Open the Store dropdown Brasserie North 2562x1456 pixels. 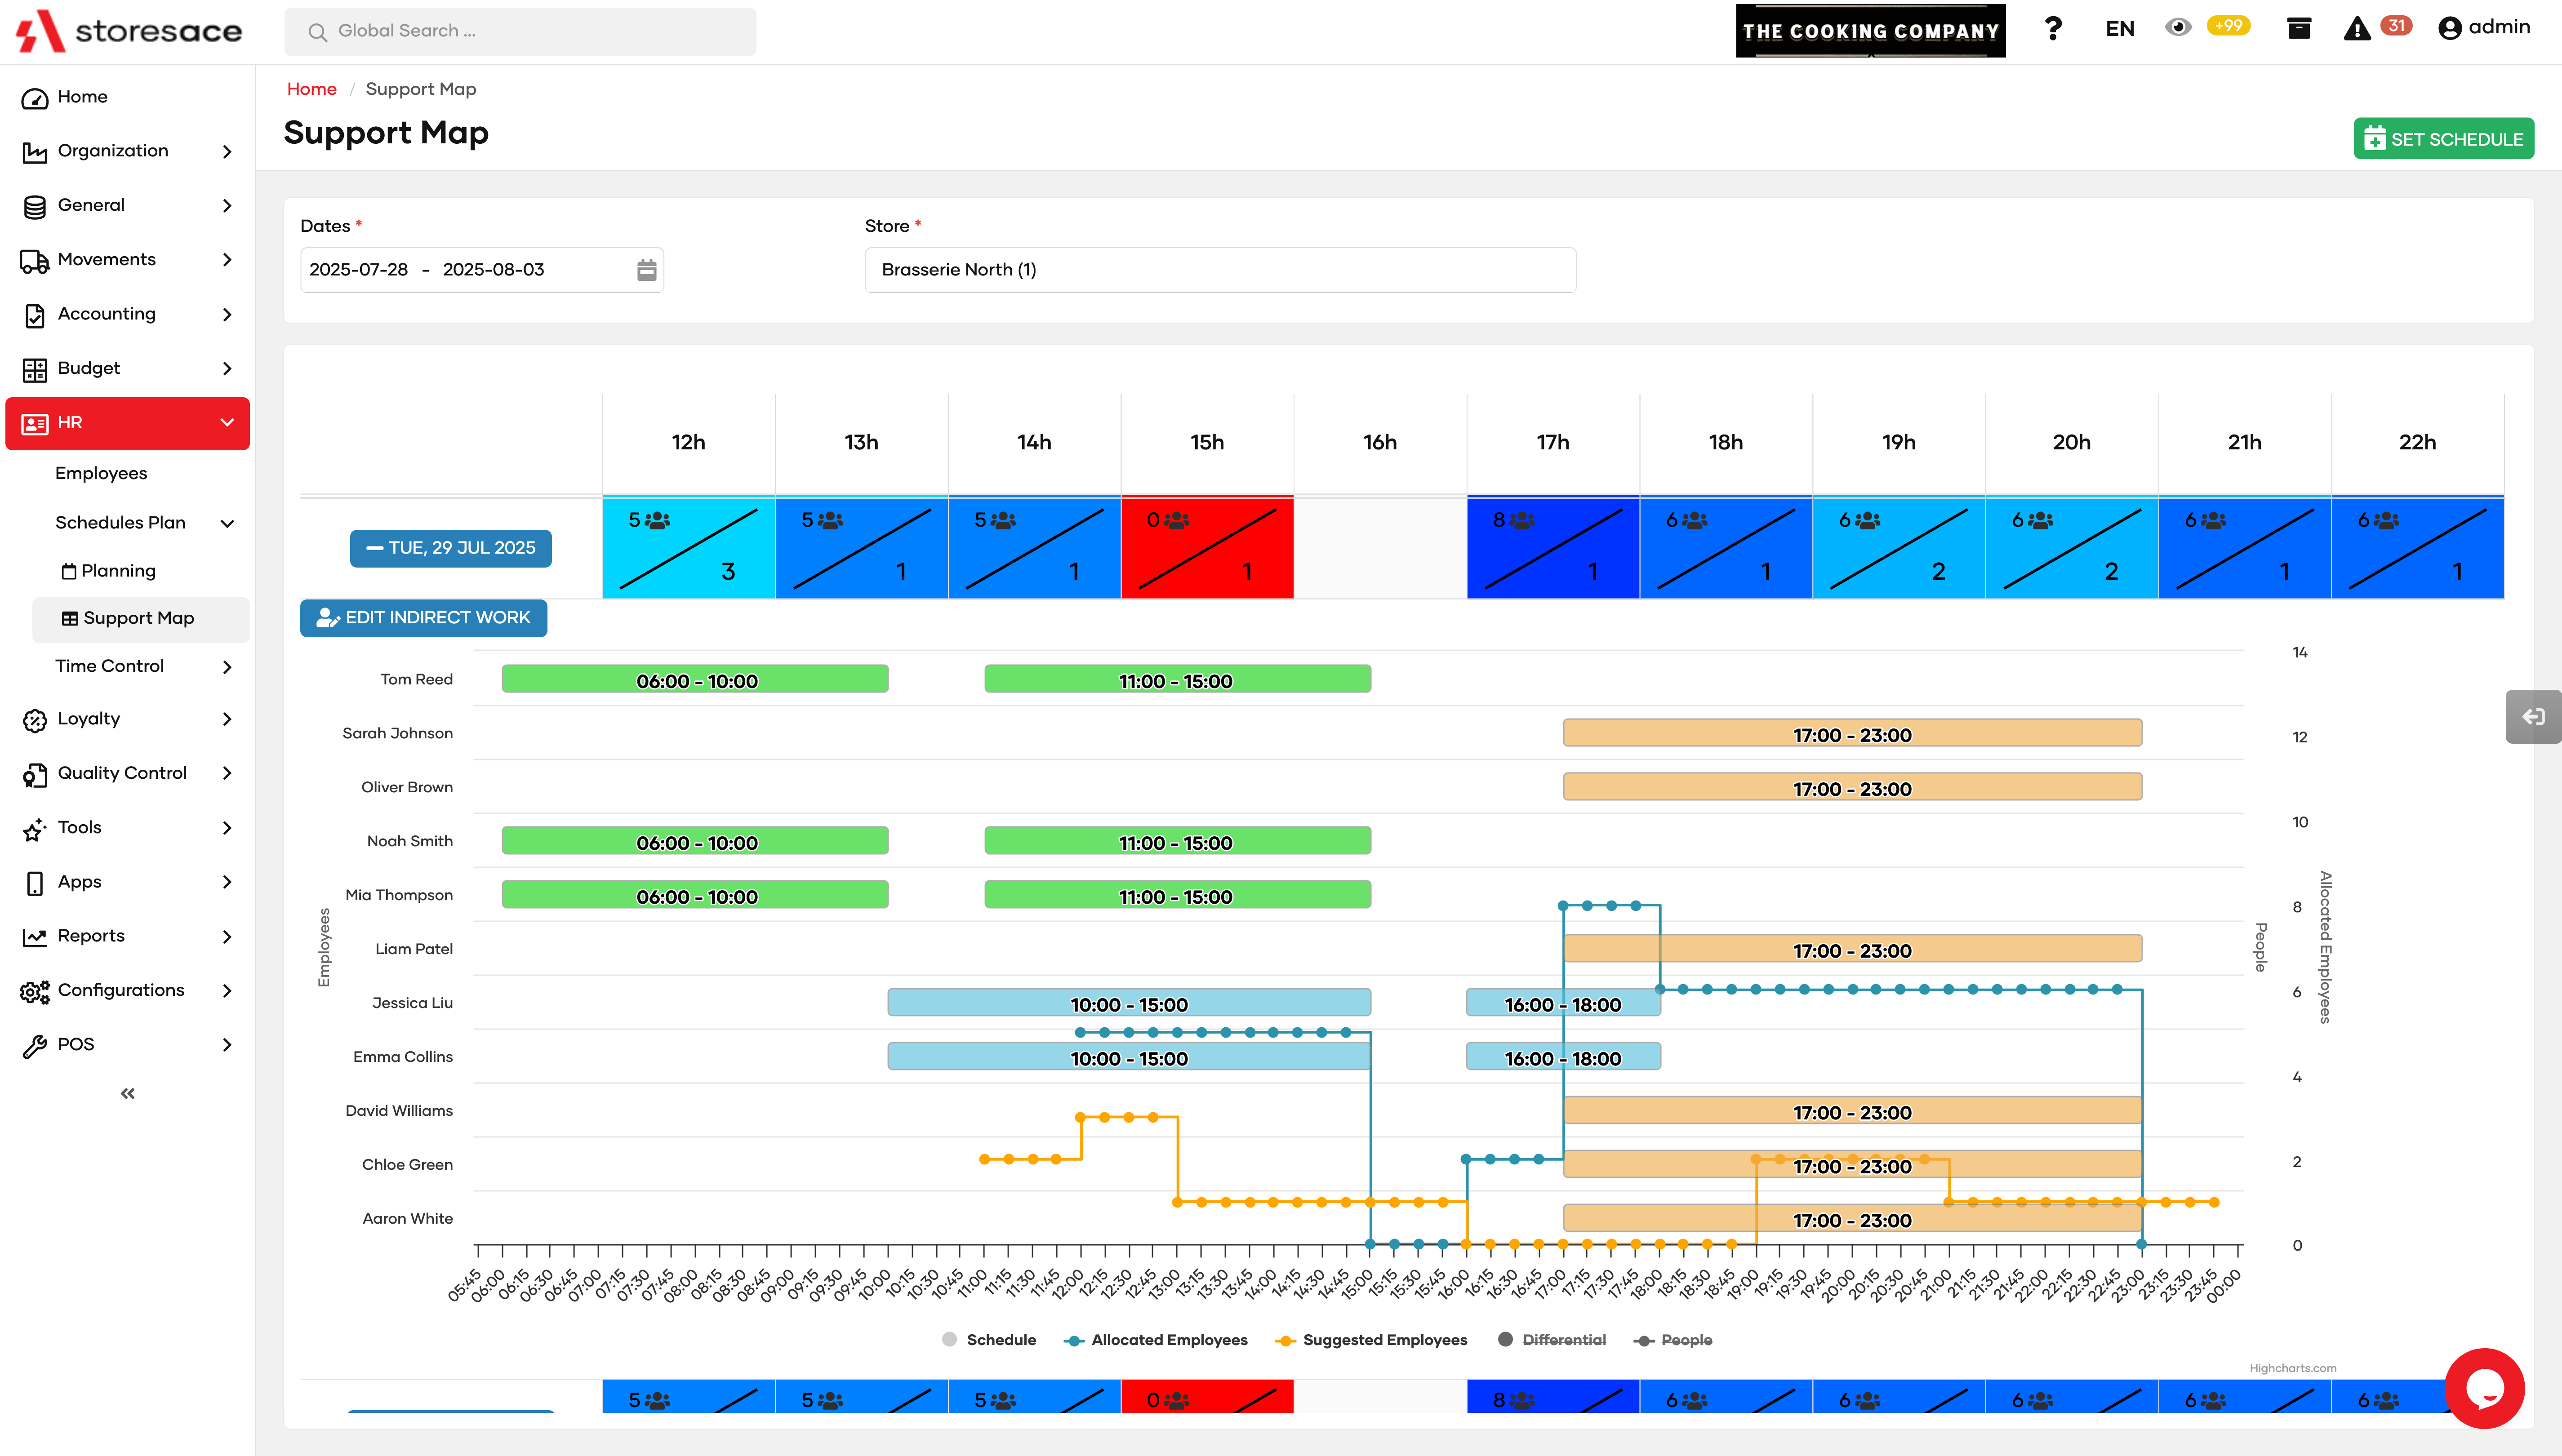point(1219,270)
